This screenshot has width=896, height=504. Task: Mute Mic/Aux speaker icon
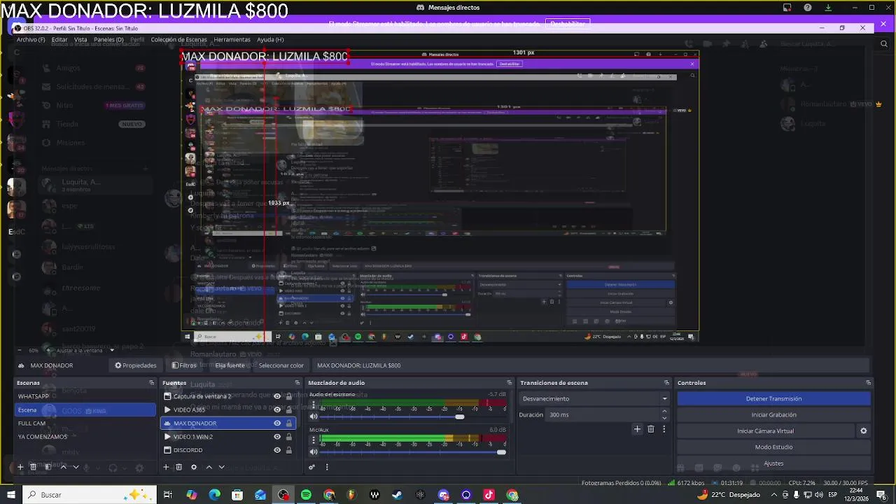click(314, 452)
